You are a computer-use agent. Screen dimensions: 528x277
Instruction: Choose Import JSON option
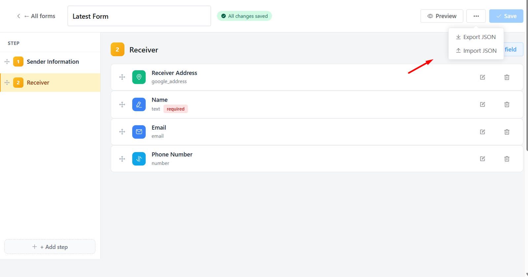point(476,51)
